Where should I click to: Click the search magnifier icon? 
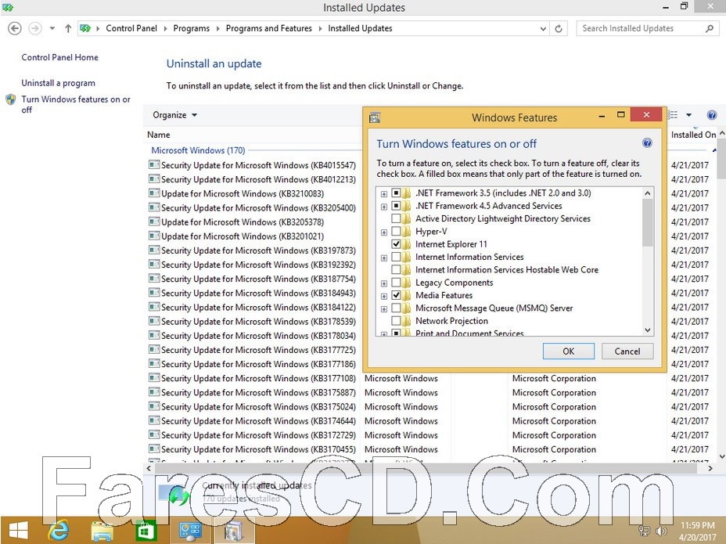(710, 29)
